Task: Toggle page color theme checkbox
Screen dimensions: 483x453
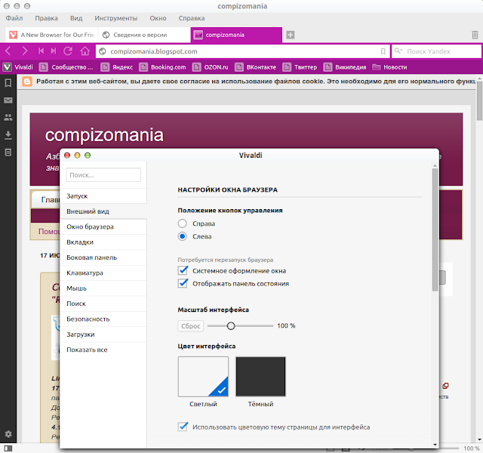Action: [x=183, y=427]
